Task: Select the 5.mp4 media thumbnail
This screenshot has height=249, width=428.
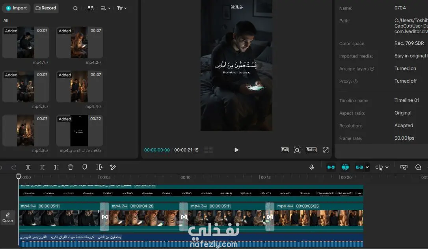Action: pyautogui.click(x=26, y=131)
